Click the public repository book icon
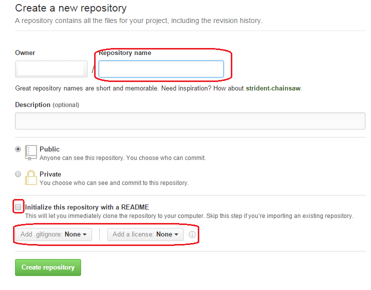 pyautogui.click(x=31, y=153)
